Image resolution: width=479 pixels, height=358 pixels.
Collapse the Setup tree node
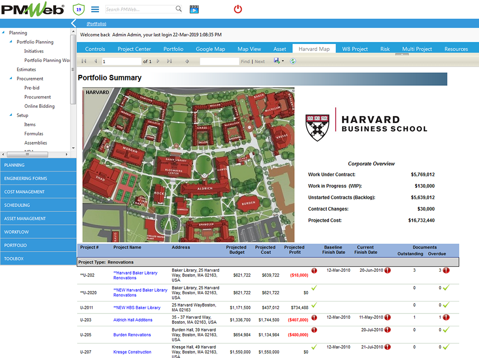tap(11, 115)
